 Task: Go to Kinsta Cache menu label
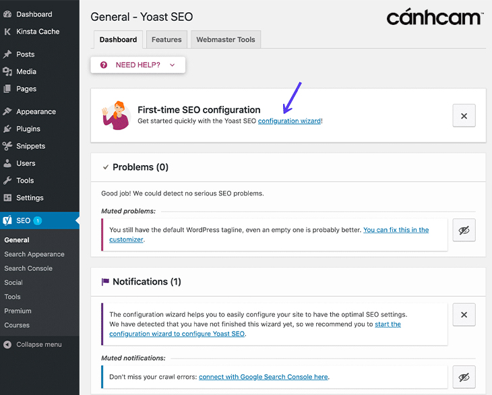point(38,32)
